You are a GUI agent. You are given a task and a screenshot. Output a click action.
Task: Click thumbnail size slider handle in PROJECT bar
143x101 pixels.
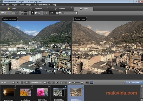pyautogui.click(x=75, y=83)
